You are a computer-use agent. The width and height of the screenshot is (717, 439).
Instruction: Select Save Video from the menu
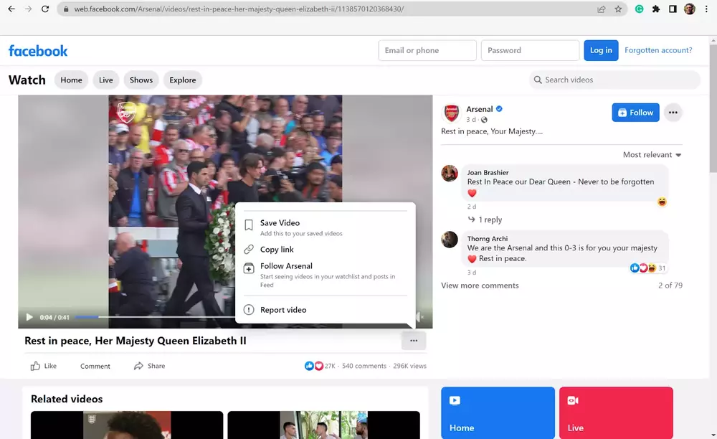(325, 227)
